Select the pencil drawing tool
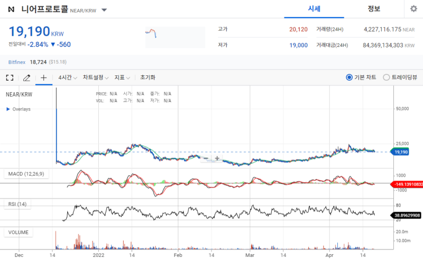Image resolution: width=423 pixels, height=260 pixels. pyautogui.click(x=27, y=78)
